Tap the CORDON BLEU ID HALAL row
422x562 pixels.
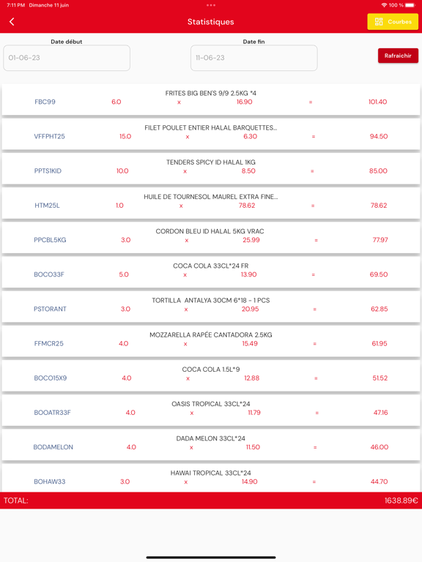(211, 238)
